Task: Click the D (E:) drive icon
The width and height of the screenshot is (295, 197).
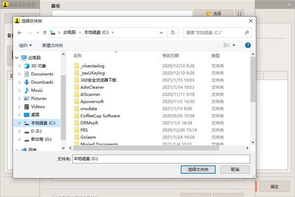Action: 27,132
